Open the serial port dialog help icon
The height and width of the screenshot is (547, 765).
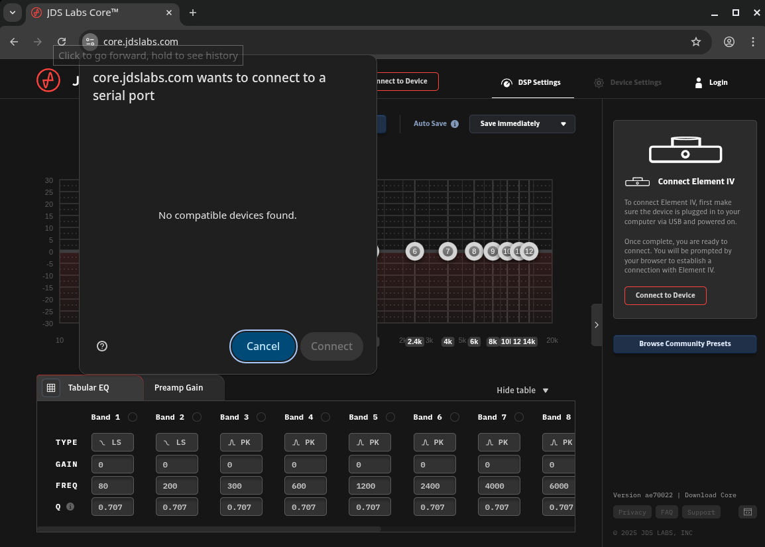coord(102,347)
